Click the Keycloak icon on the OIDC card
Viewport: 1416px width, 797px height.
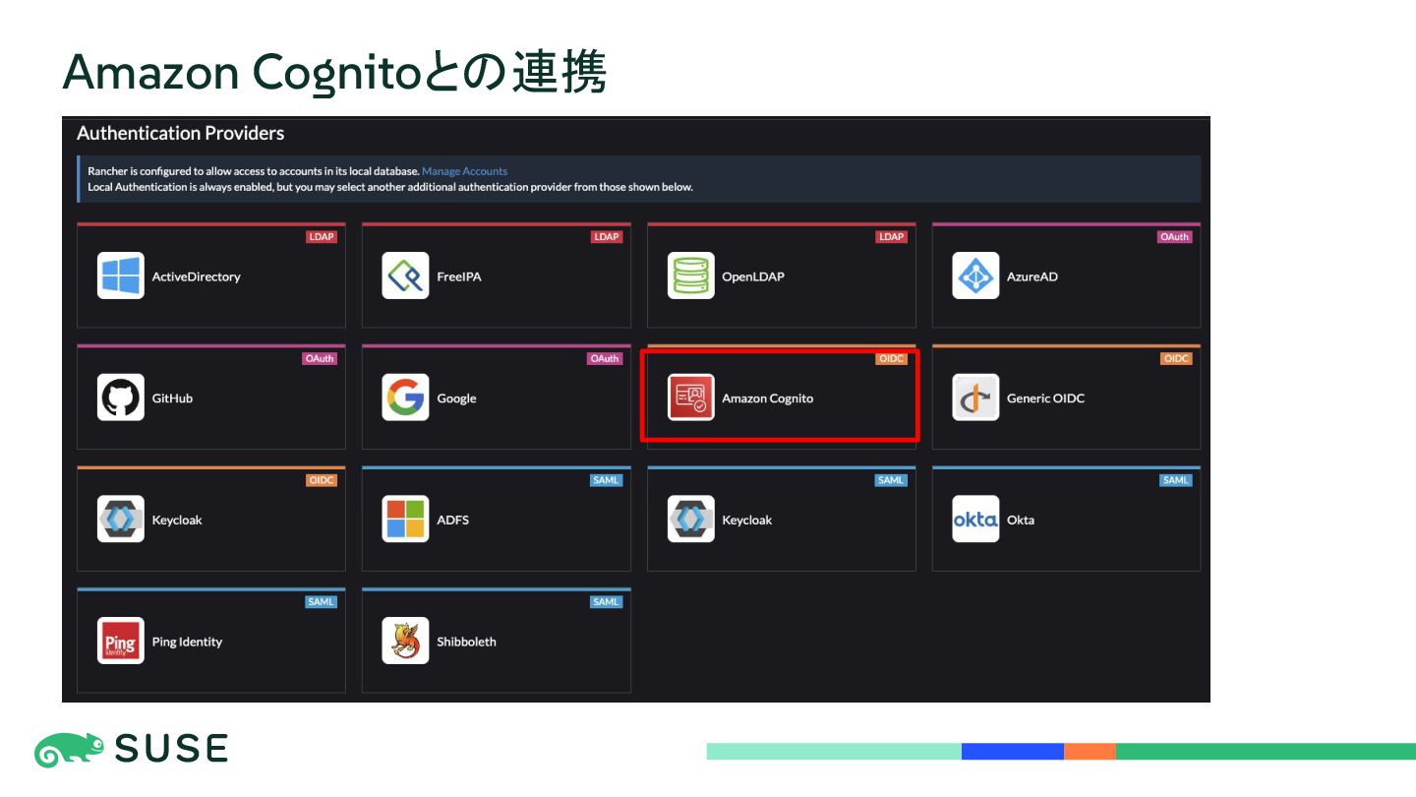(x=120, y=520)
